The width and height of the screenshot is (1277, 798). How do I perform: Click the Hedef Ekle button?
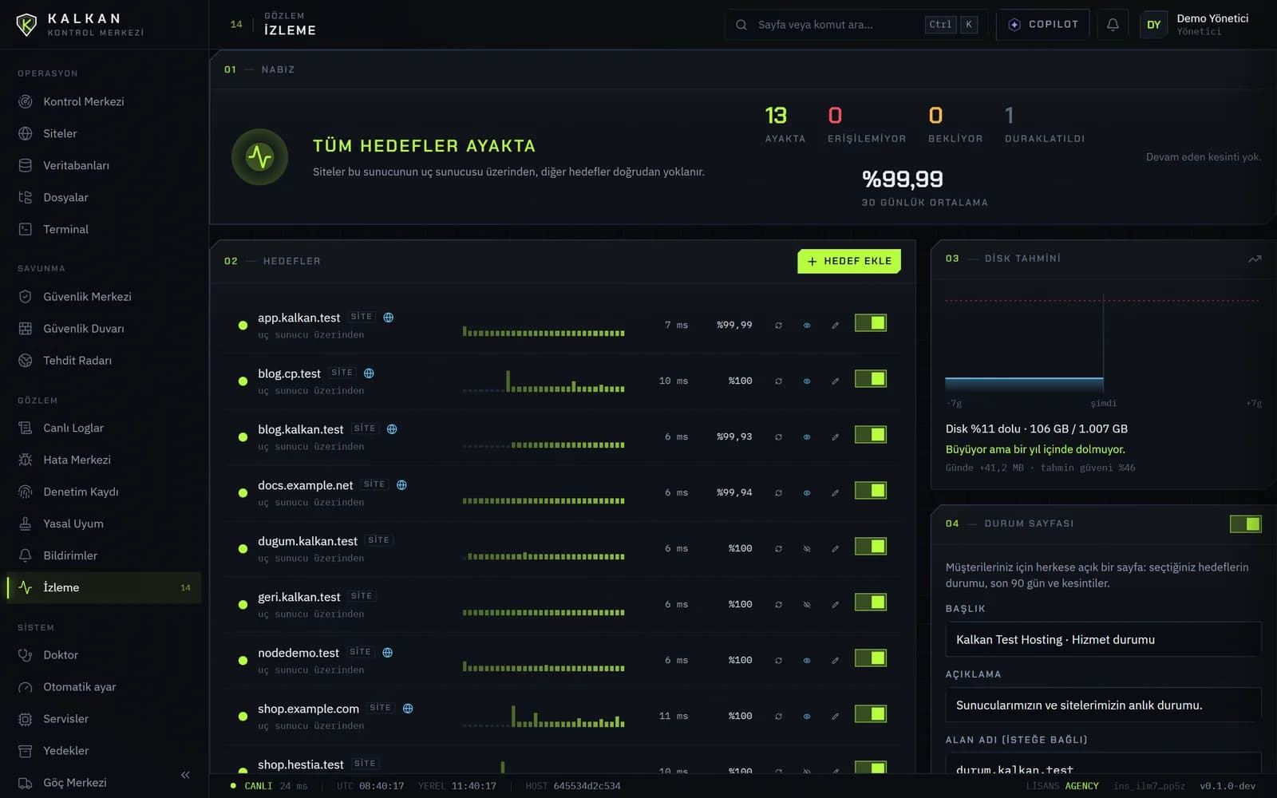click(x=849, y=261)
